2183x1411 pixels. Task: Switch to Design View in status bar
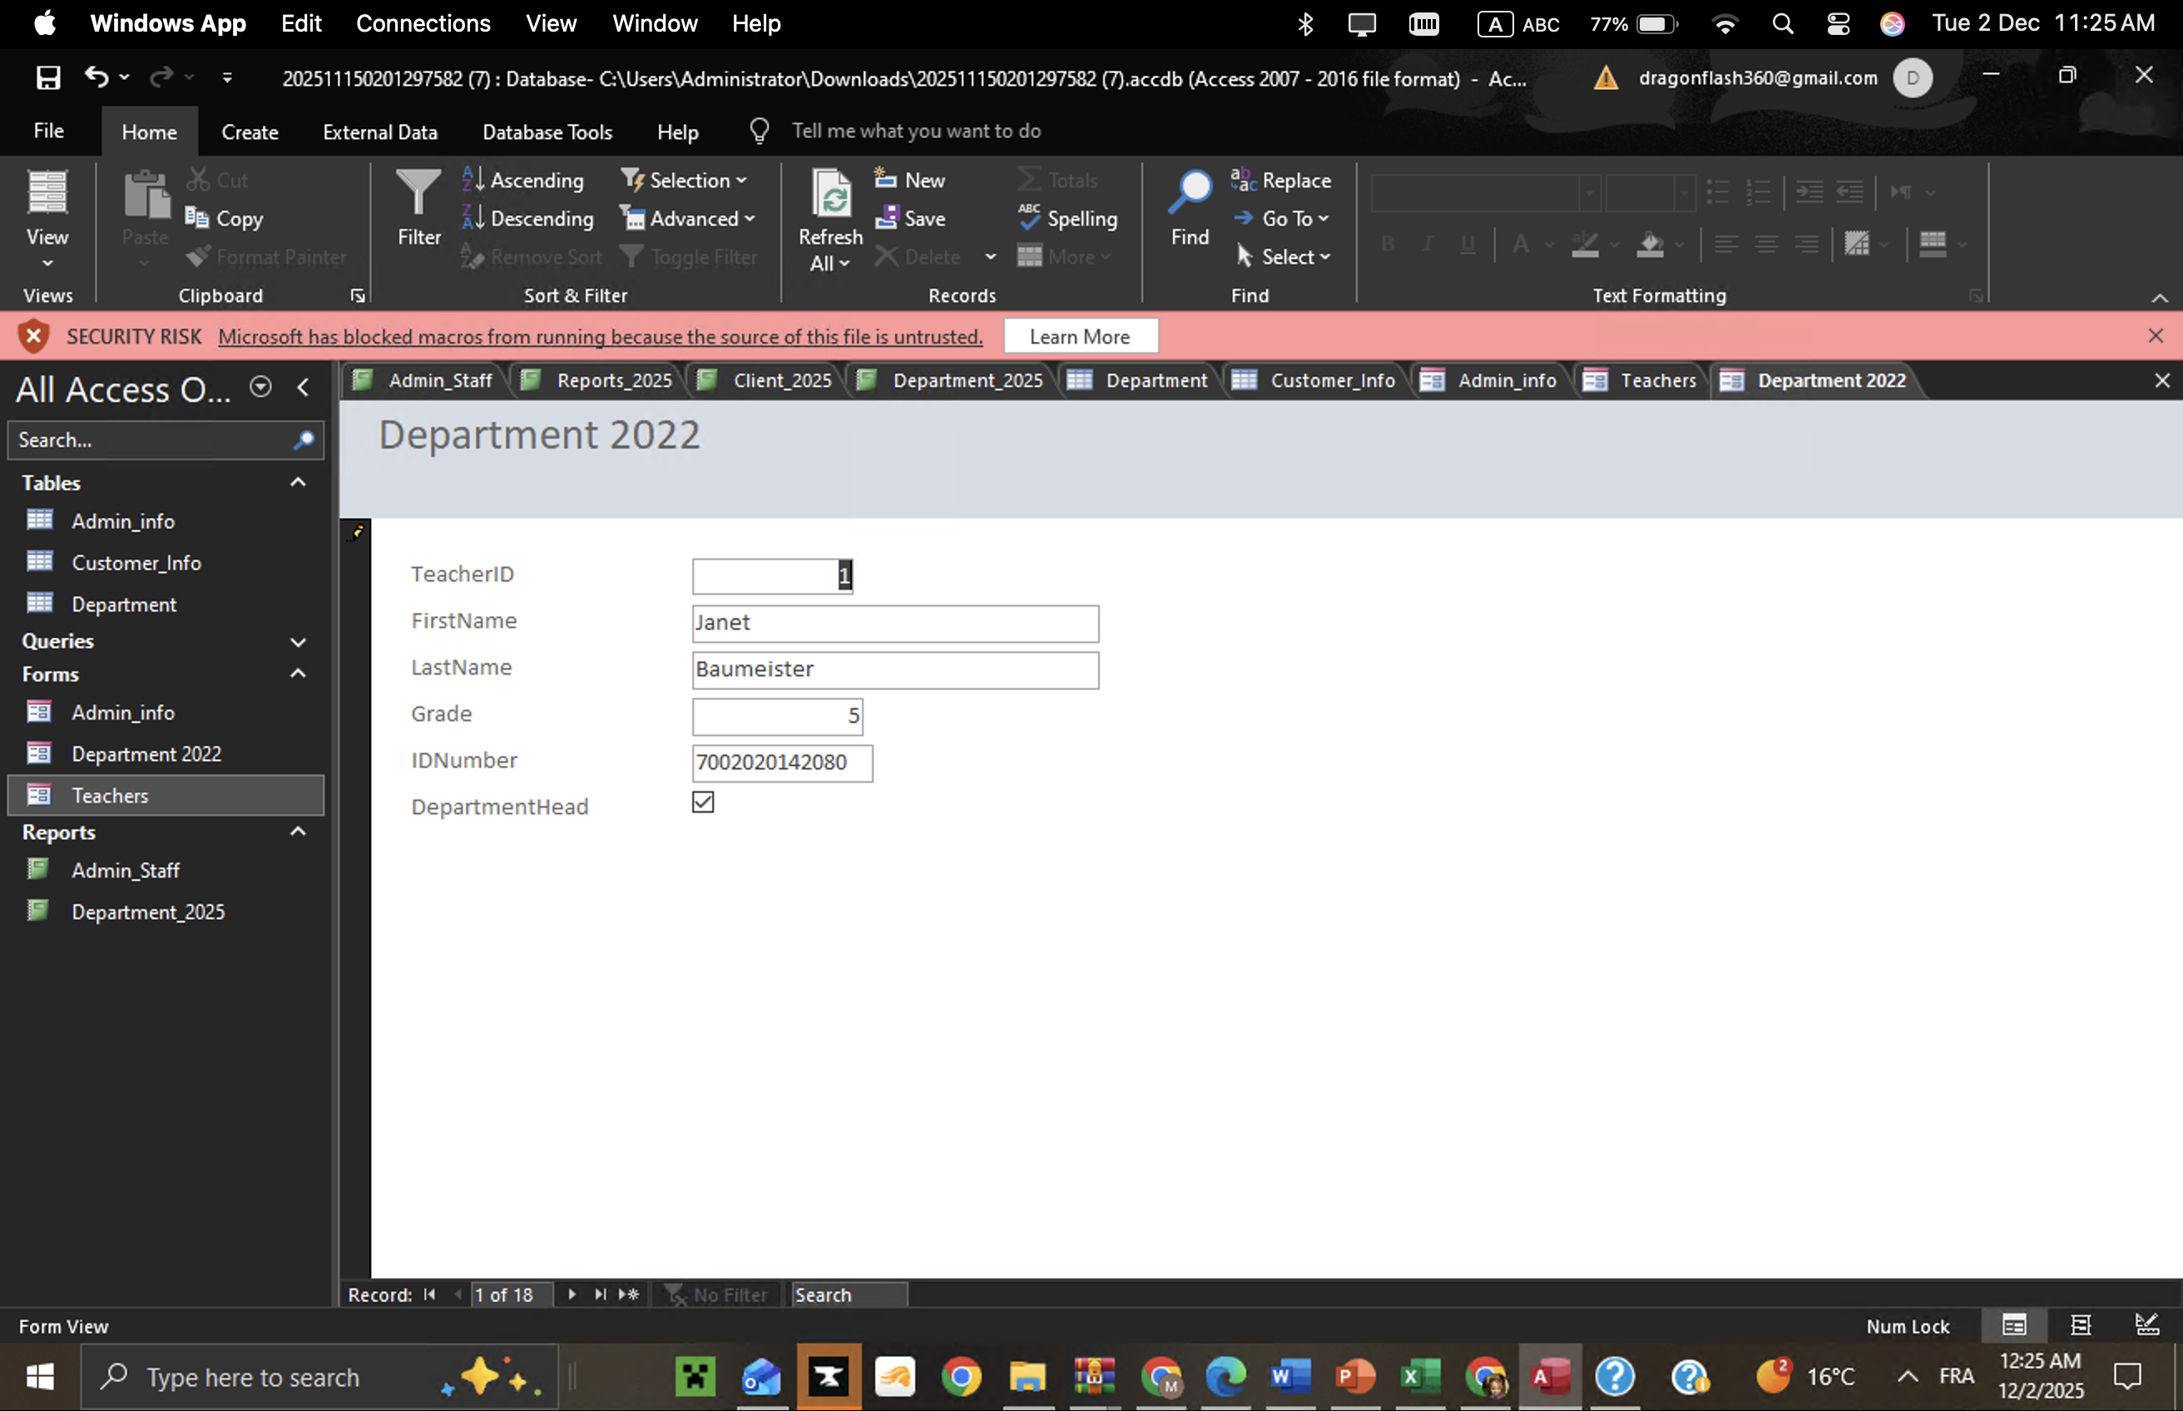coord(2146,1324)
